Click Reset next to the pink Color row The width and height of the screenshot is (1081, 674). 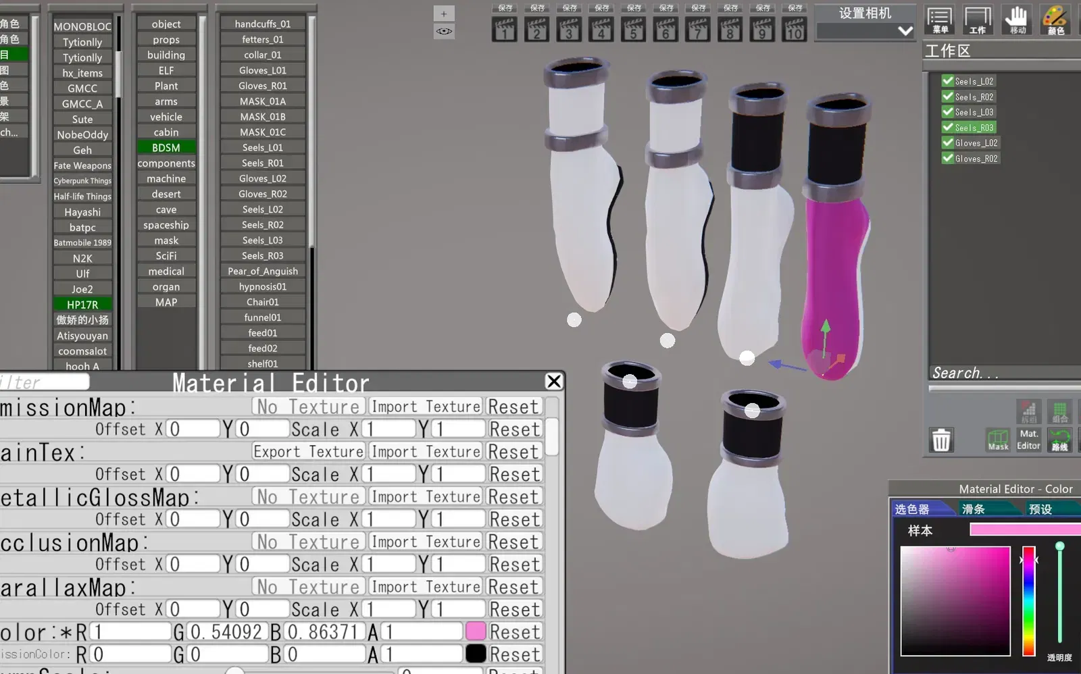[x=515, y=632]
